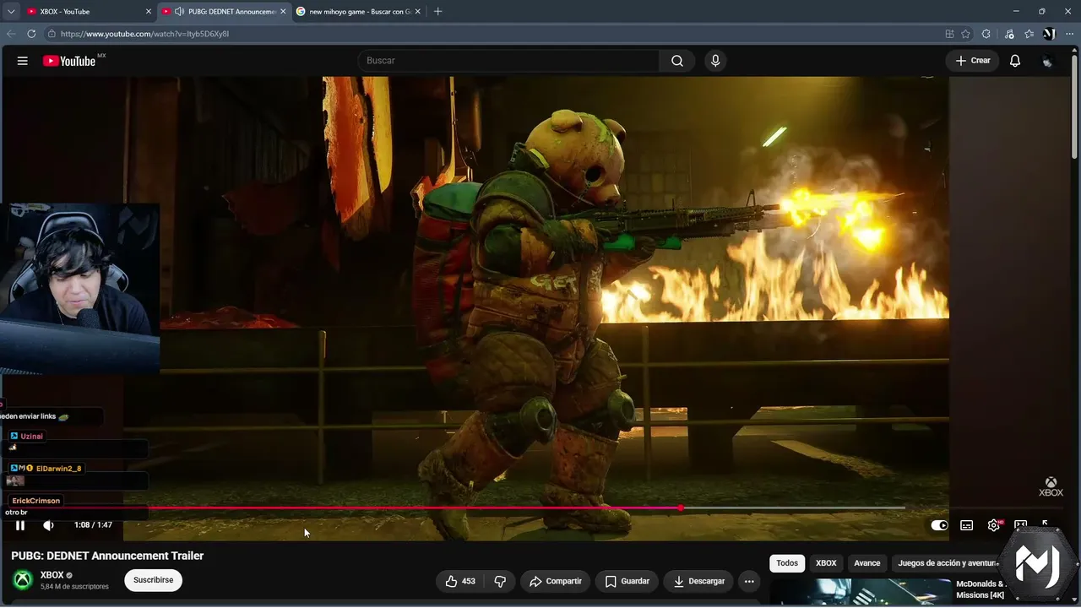Mute the PUBG tab via speaker icon
The height and width of the screenshot is (608, 1081).
coord(180,11)
